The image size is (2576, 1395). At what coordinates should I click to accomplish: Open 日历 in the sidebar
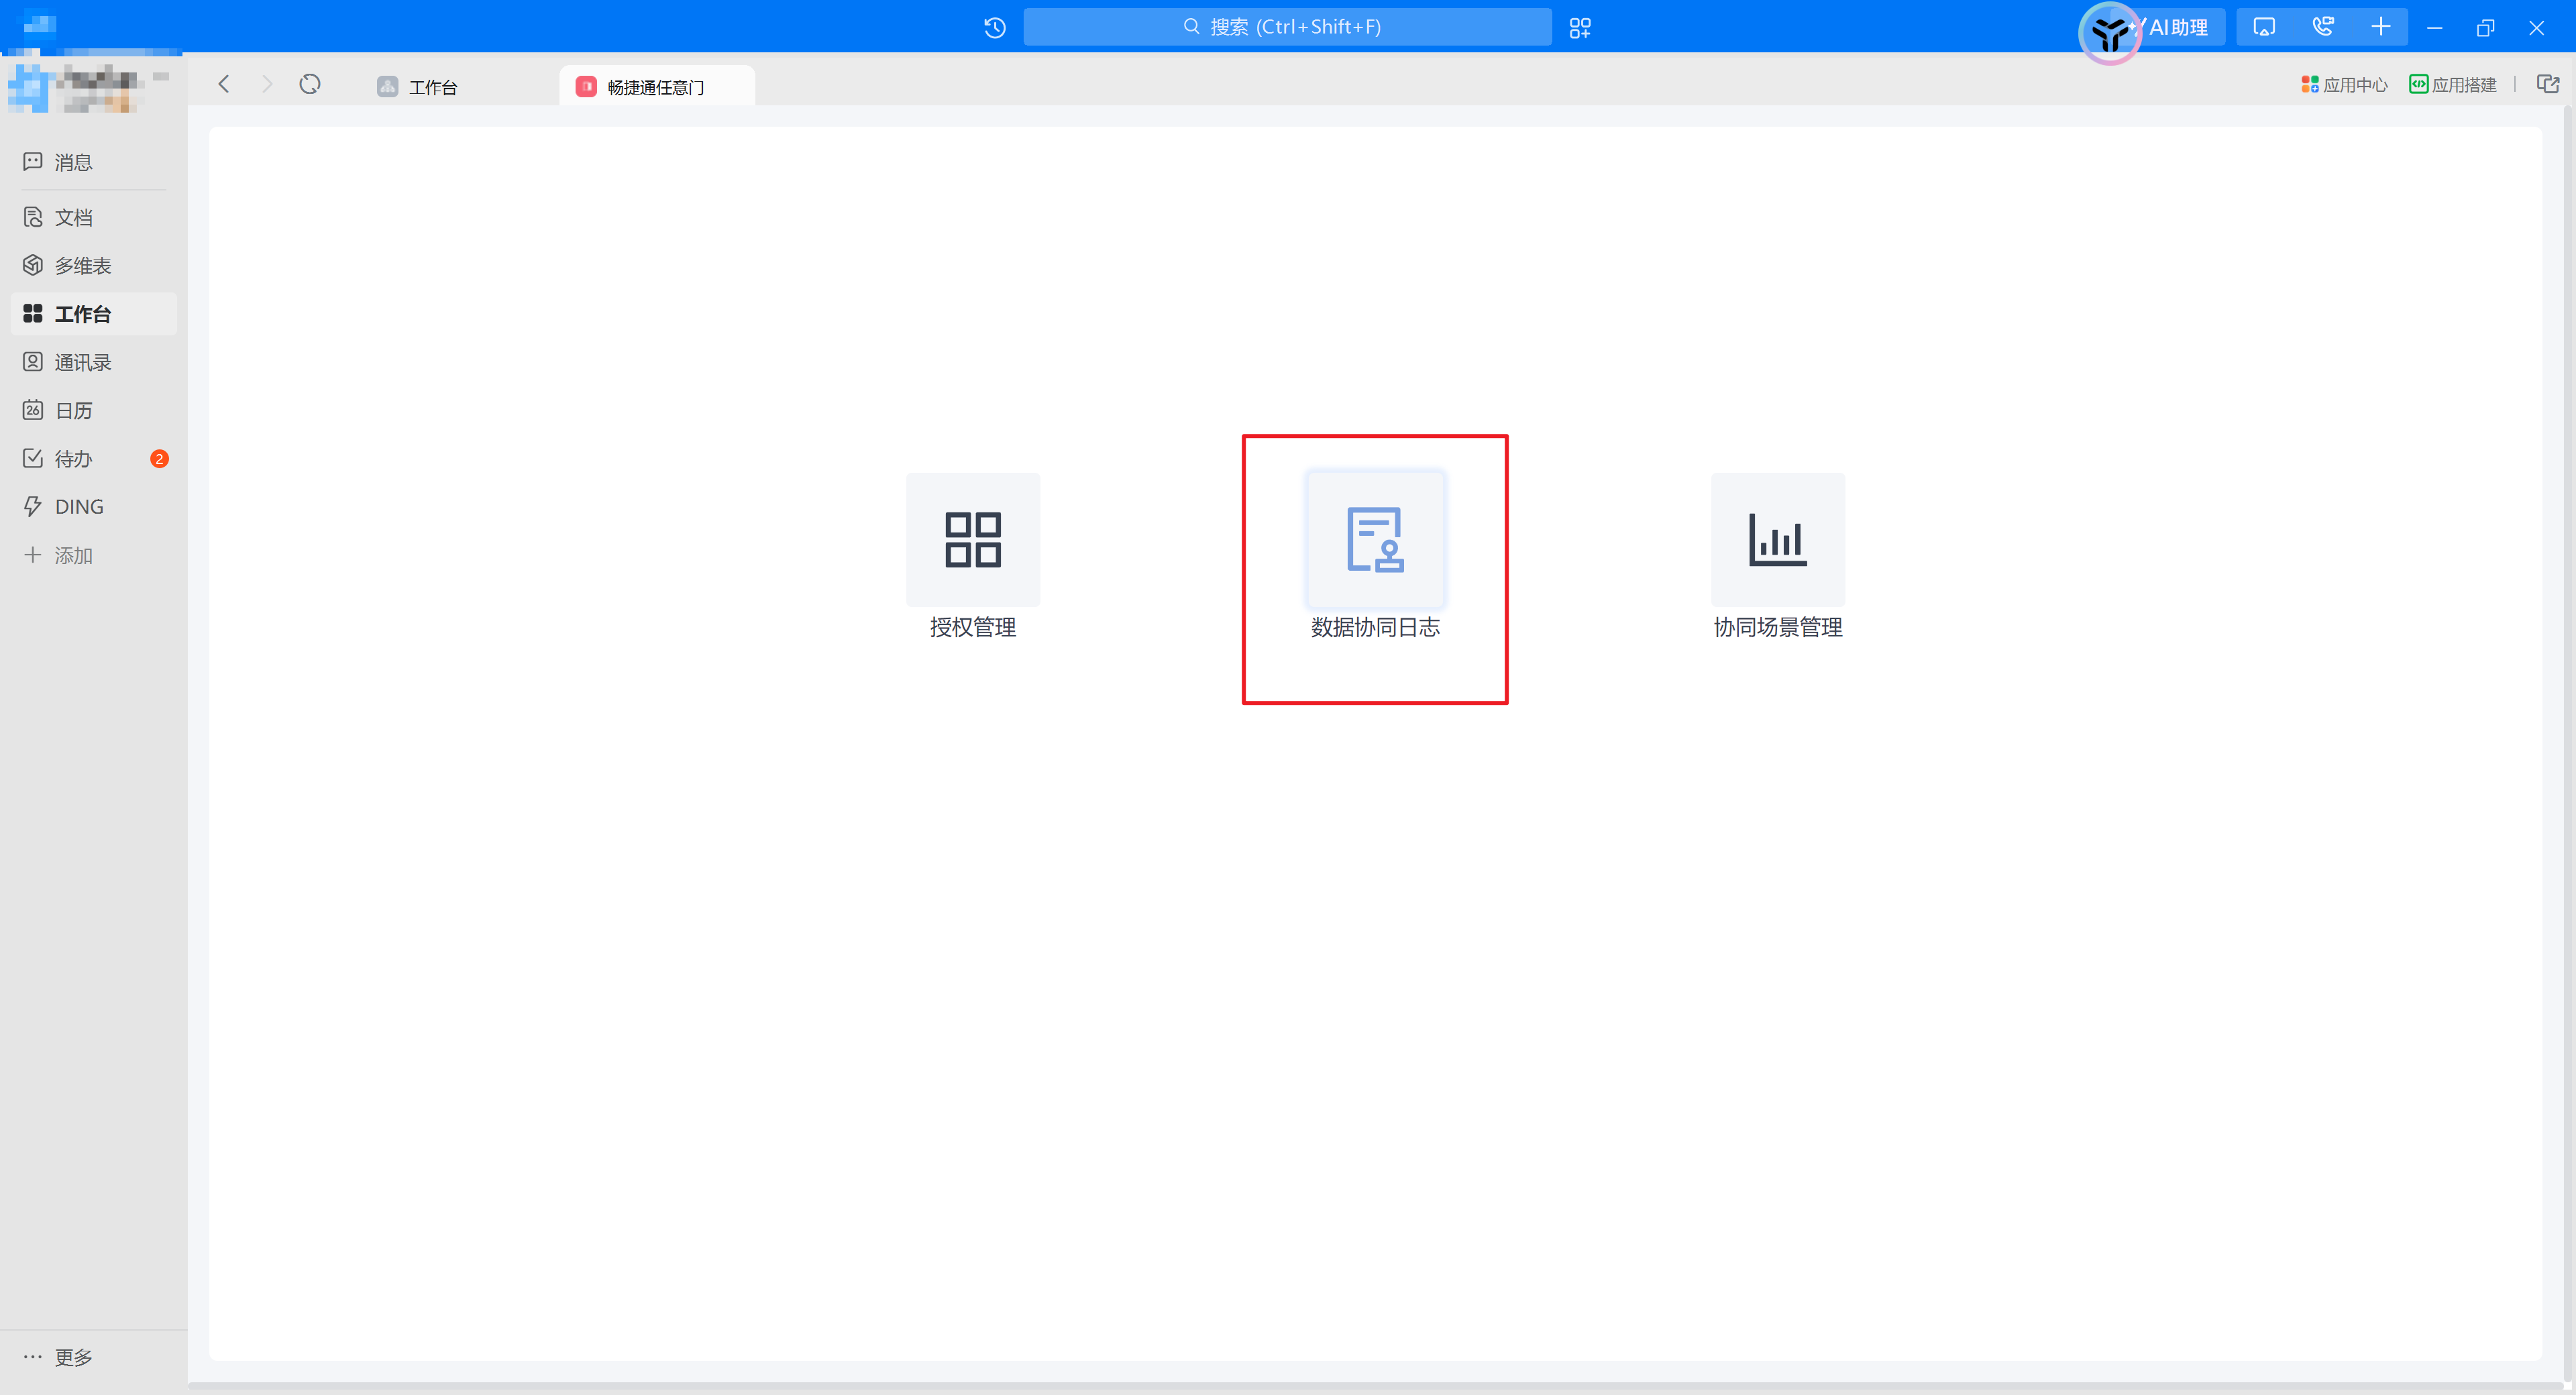point(93,410)
